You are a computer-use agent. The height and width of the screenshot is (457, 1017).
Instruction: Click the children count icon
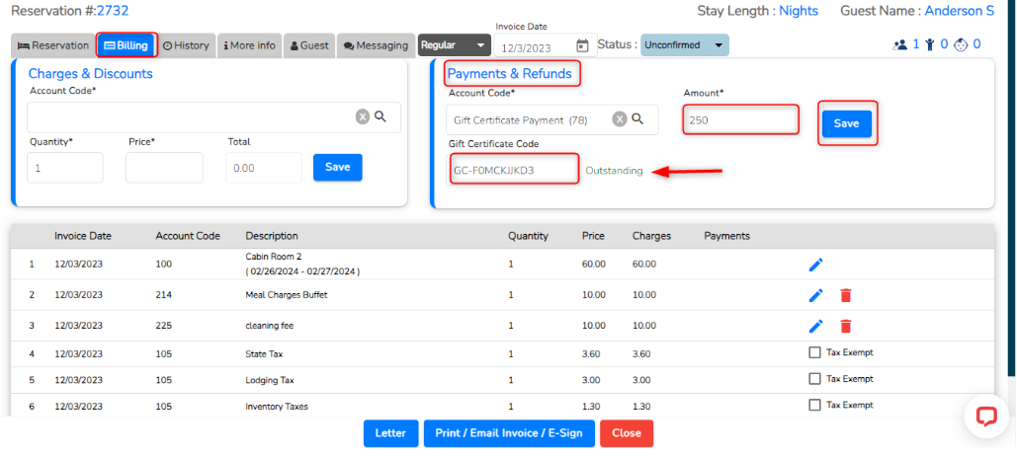pos(930,44)
